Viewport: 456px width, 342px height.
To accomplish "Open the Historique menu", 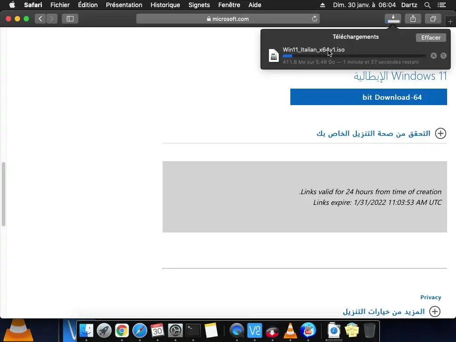I will pyautogui.click(x=165, y=5).
